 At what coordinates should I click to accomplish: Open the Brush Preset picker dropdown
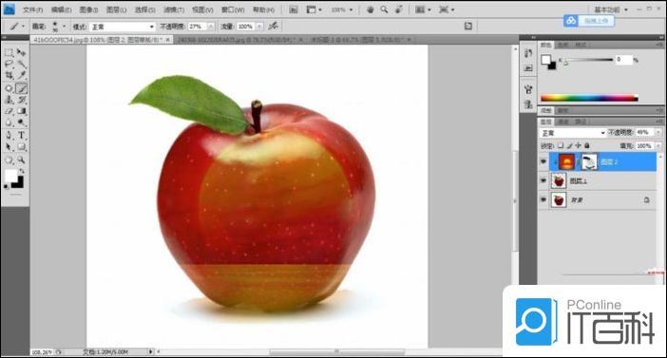click(65, 27)
